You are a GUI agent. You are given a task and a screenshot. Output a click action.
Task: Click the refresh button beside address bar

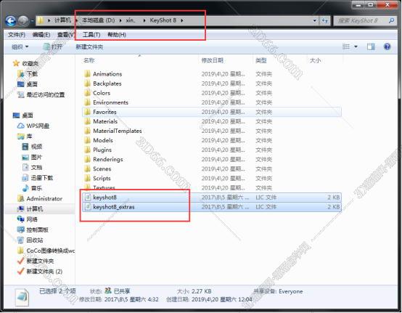[x=325, y=20]
